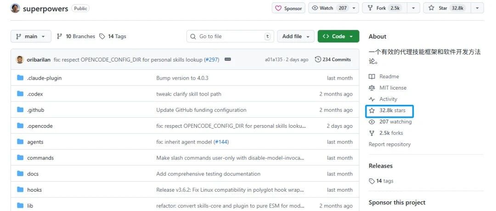Click the fork icon beside 2.5k forks

(372, 133)
